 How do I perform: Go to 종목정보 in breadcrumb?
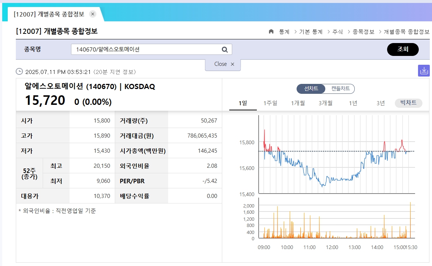(364, 32)
